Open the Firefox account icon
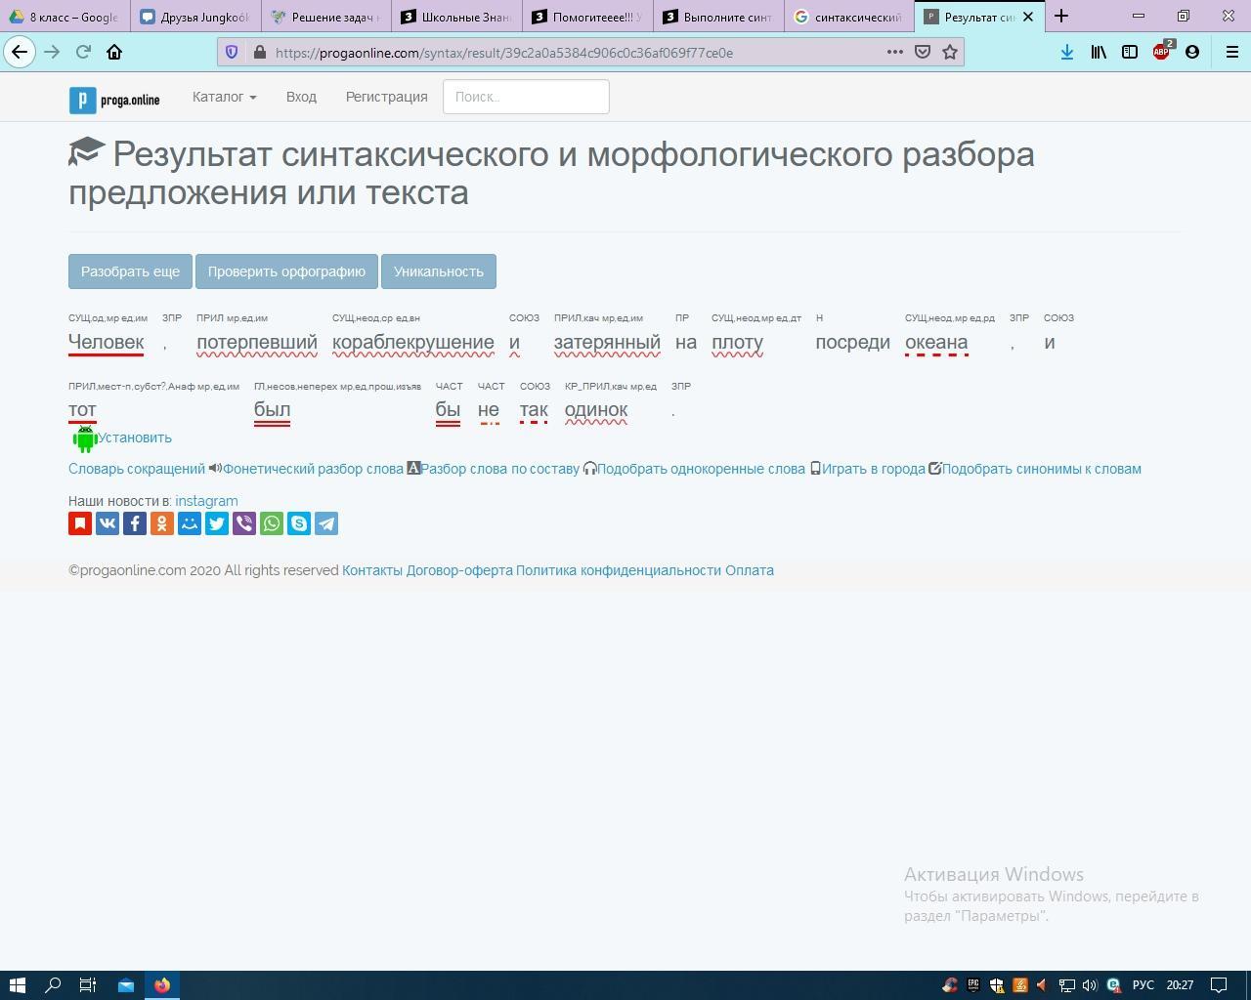Image resolution: width=1251 pixels, height=1000 pixels. 1192,52
